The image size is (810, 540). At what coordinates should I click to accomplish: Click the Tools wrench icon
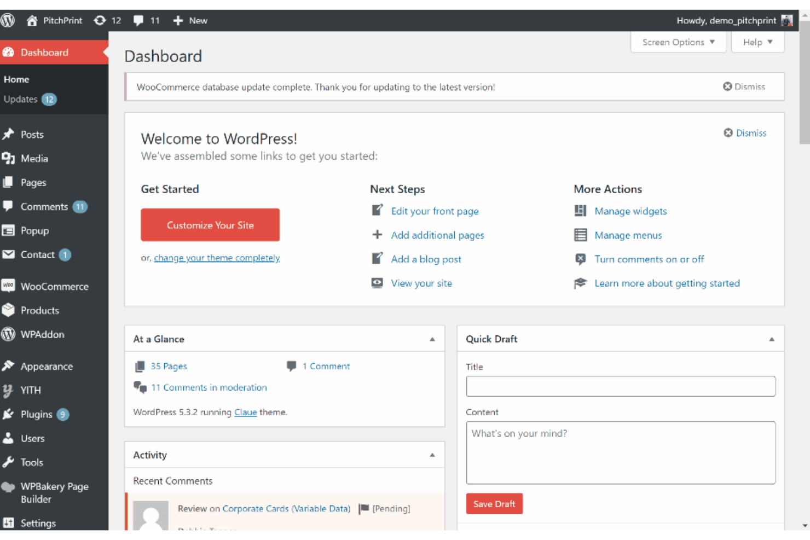click(x=8, y=462)
